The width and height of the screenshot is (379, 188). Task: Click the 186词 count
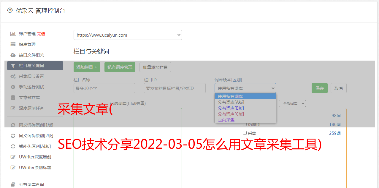(335, 124)
